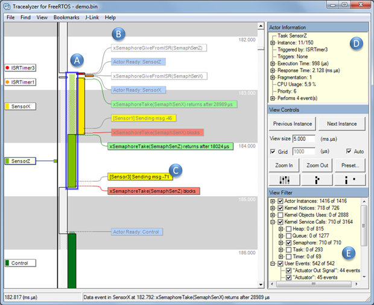Click the Actor Ready: SensorZ event label

[138, 62]
